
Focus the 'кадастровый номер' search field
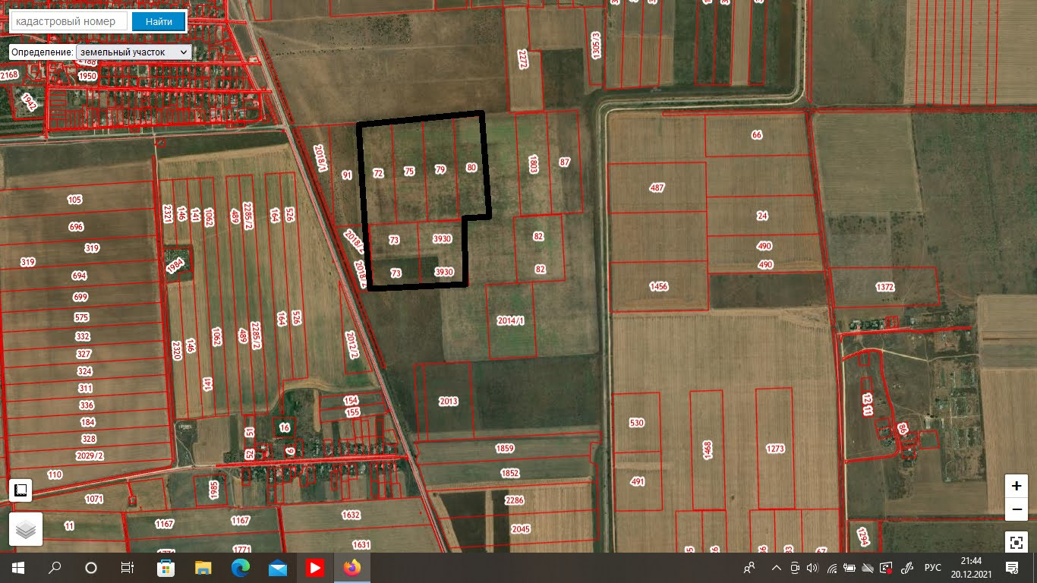click(x=69, y=21)
